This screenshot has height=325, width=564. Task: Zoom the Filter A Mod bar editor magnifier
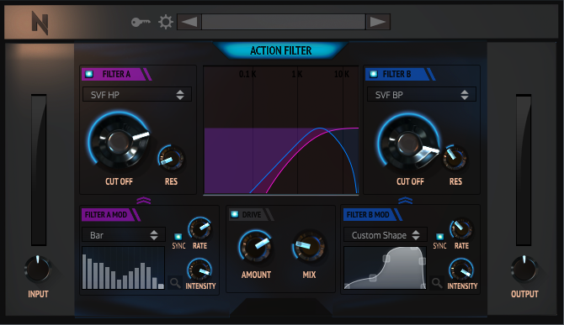(175, 283)
